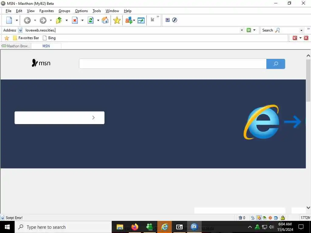Viewport: 311px width, 233px height.
Task: Click the full screen window icon
Action: [x=141, y=20]
